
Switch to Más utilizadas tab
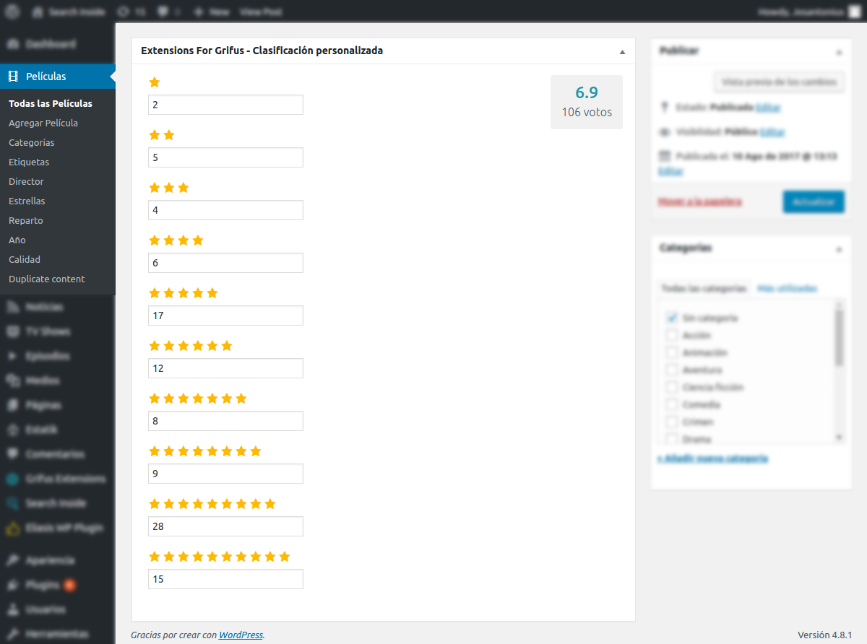[x=787, y=288]
